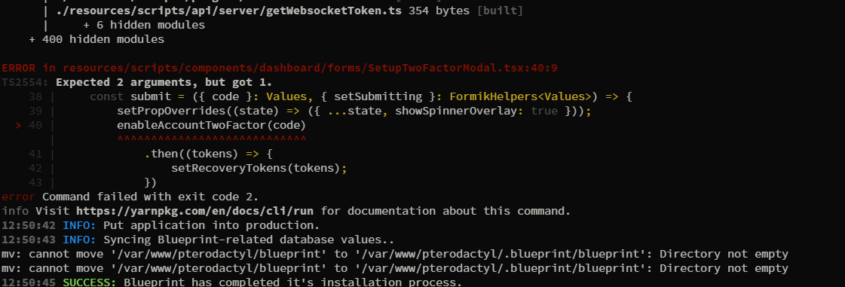Click the red caret underline below line 40

point(211,139)
